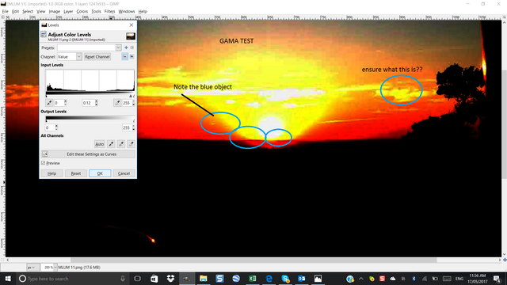Open Windows Store from taskbar
The height and width of the screenshot is (285, 507).
click(154, 279)
